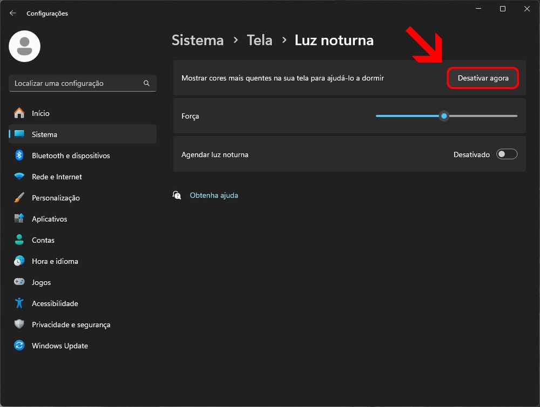This screenshot has width=540, height=407.
Task: Click the search magnifier icon
Action: click(x=146, y=83)
